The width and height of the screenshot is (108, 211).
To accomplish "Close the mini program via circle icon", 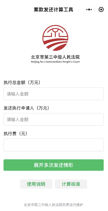I will pos(101,9).
